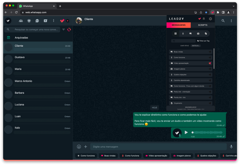Send Imagem planos with its arrow icon
The height and width of the screenshot is (165, 240).
[x=210, y=69]
